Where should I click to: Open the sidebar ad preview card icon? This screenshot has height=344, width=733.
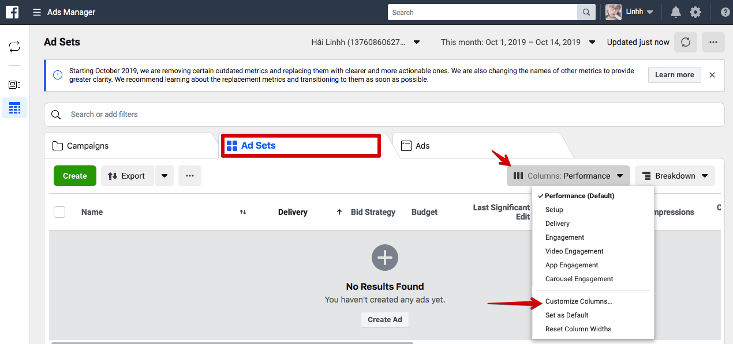point(14,85)
